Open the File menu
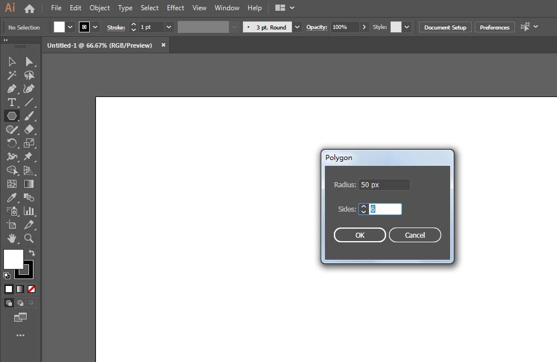 [x=56, y=8]
